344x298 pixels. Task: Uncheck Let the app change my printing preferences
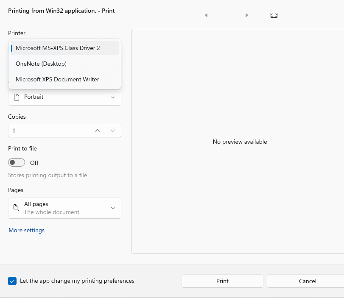pos(12,281)
